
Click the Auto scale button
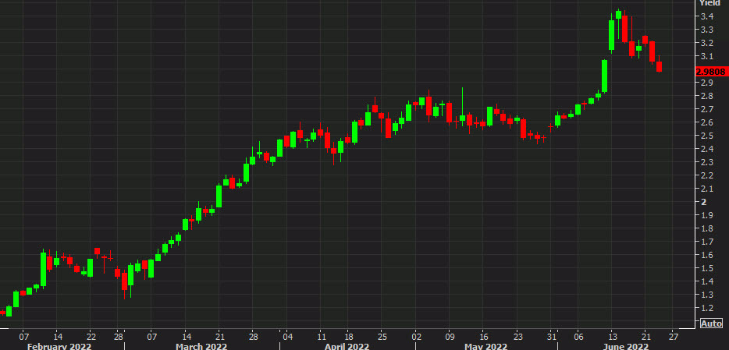tap(711, 323)
